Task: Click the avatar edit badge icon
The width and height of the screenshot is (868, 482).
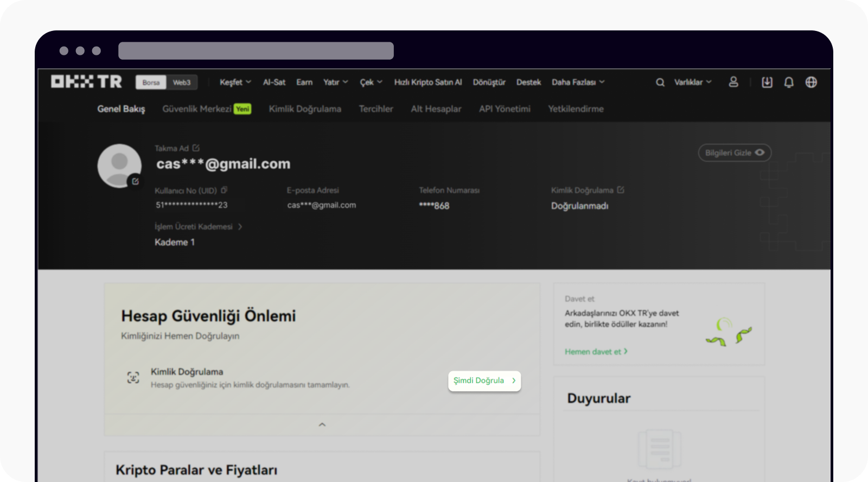Action: (135, 181)
